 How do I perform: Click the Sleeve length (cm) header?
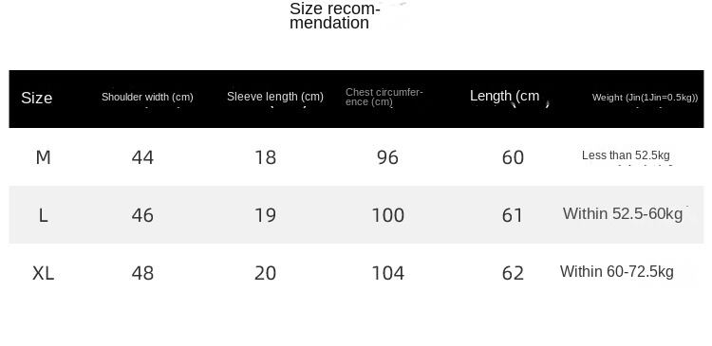click(275, 97)
